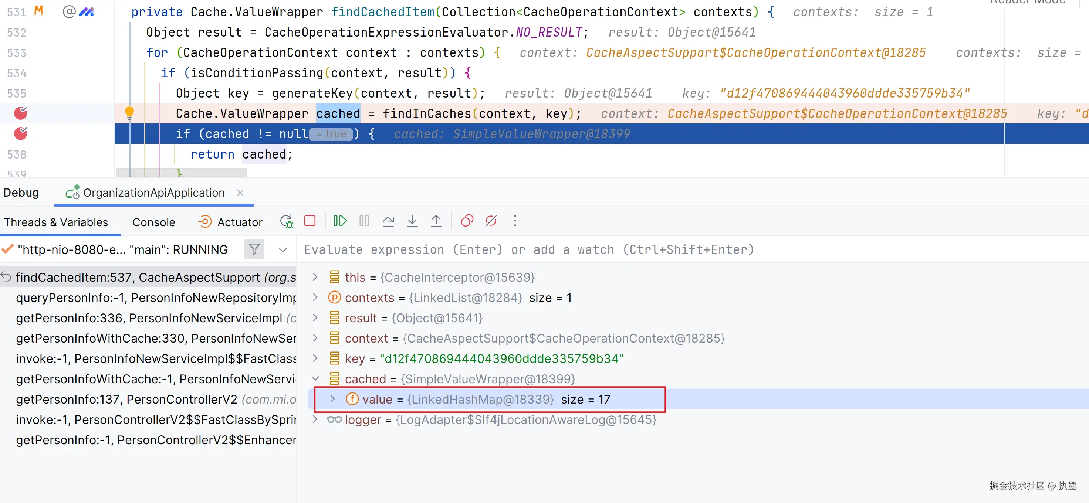
Task: Click the Mute Breakpoints icon
Action: (x=491, y=221)
